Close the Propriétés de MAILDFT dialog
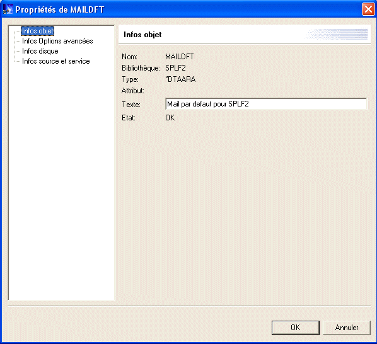 tap(368, 9)
